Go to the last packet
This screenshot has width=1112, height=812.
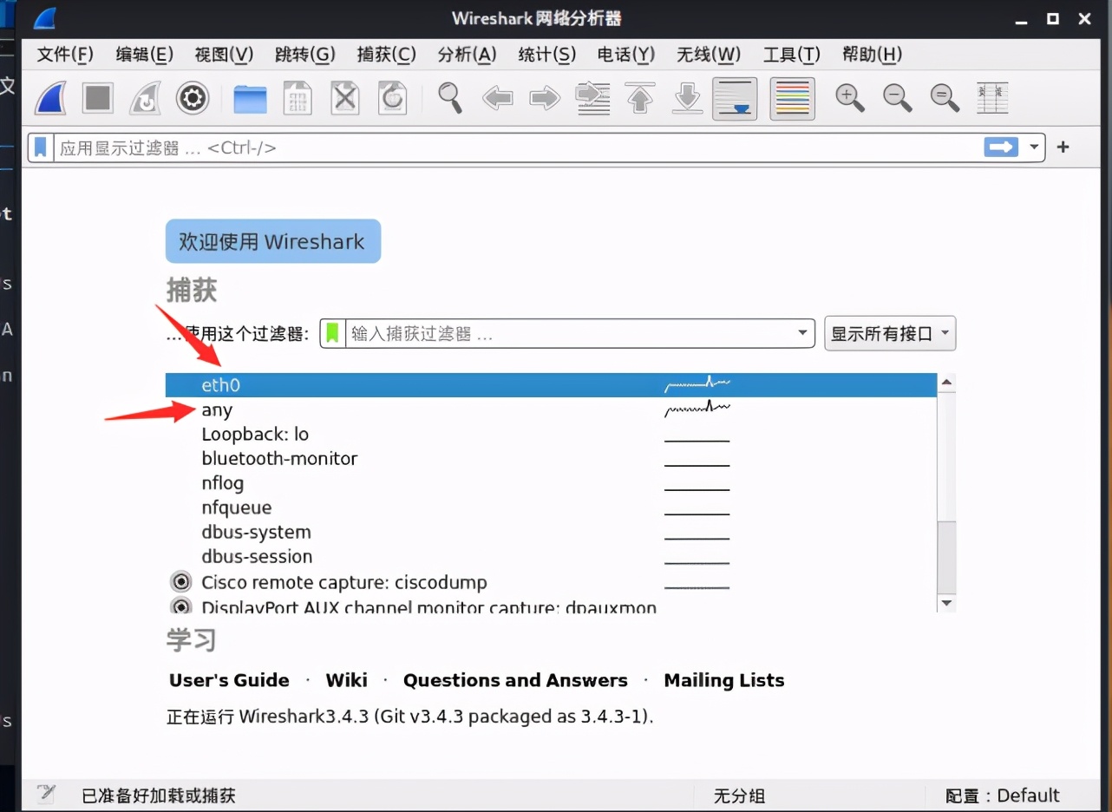coord(687,98)
